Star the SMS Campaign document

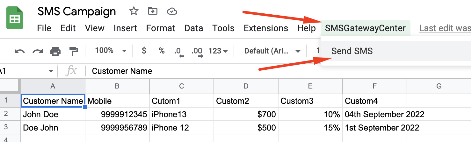tap(134, 11)
